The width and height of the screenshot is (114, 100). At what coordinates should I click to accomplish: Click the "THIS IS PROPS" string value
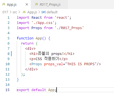[x=81, y=64]
